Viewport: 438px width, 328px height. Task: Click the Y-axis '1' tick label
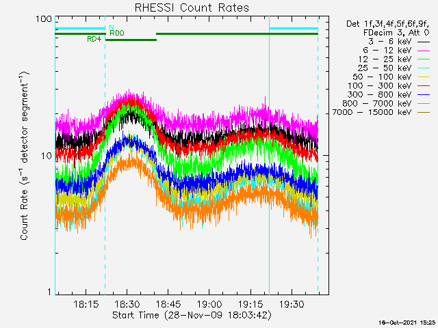click(x=49, y=292)
